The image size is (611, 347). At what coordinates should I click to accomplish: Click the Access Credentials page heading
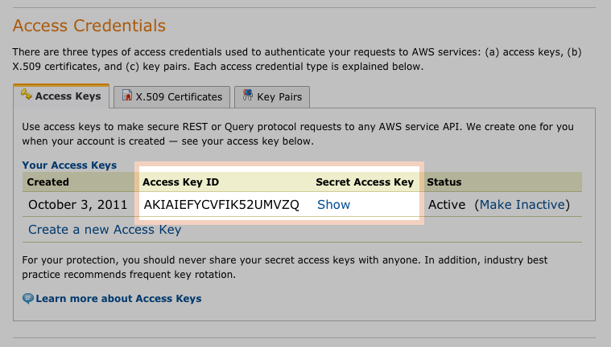(89, 26)
